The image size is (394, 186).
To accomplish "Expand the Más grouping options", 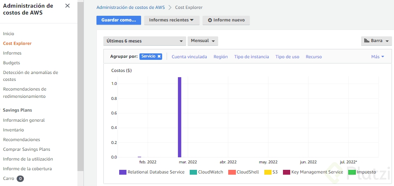I will tap(377, 57).
